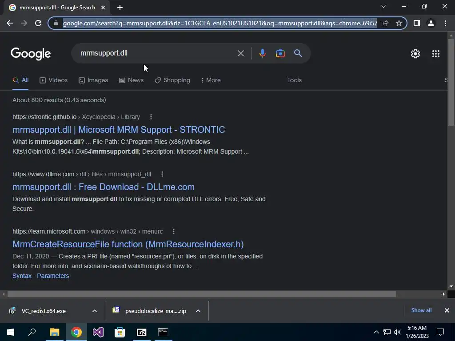The image size is (455, 341).
Task: Click into the mrmsupport.dll search field
Action: coord(157,53)
